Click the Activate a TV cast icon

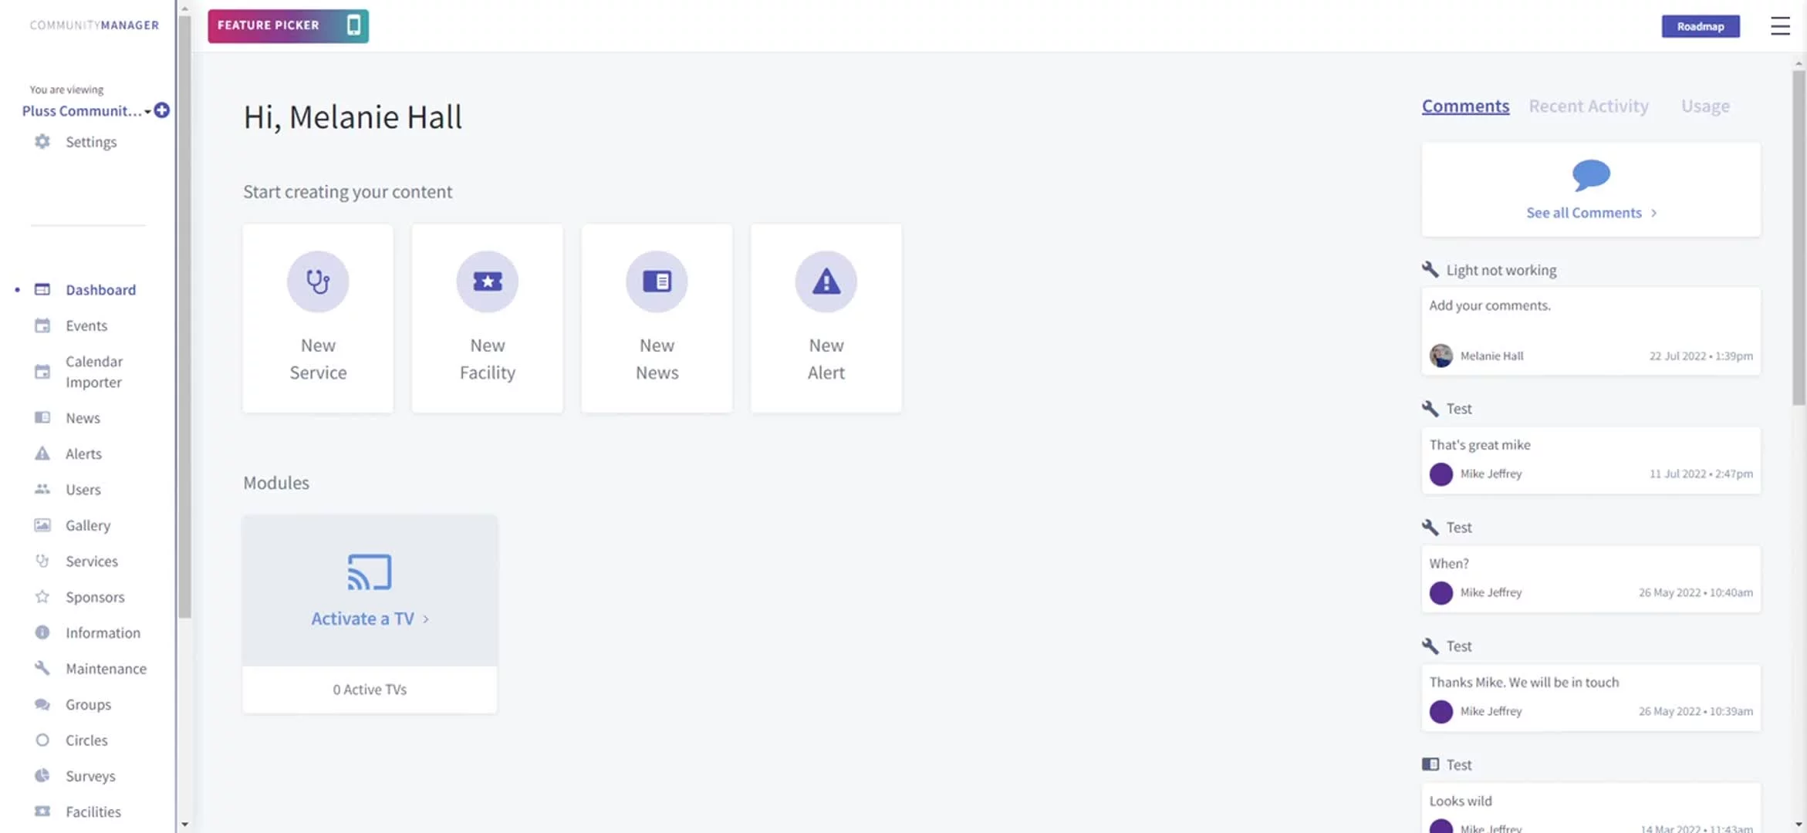[x=370, y=572]
